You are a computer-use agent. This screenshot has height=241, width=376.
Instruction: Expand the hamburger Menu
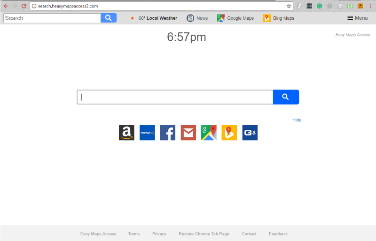[x=357, y=18]
